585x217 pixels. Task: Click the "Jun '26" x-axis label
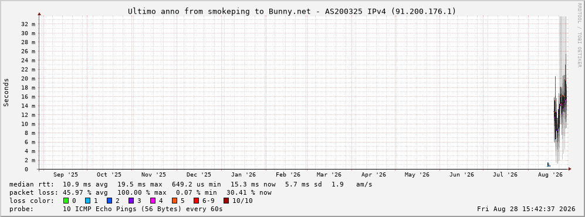462,175
